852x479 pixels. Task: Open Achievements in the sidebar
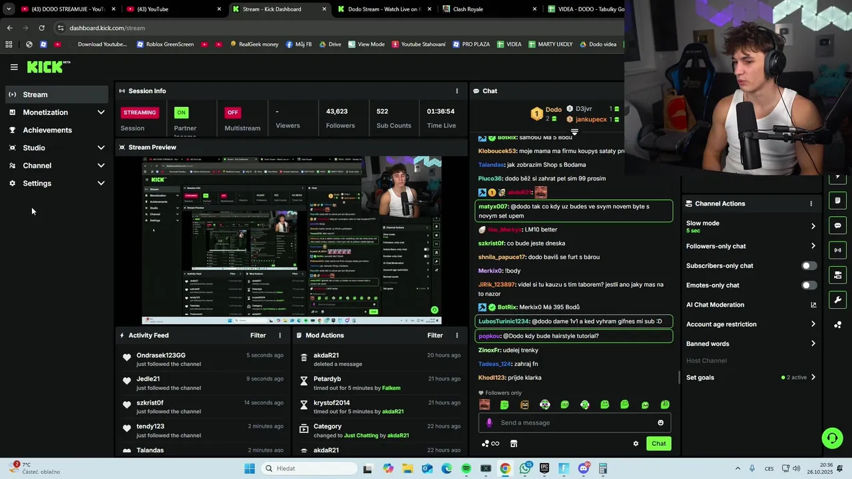tap(57, 130)
